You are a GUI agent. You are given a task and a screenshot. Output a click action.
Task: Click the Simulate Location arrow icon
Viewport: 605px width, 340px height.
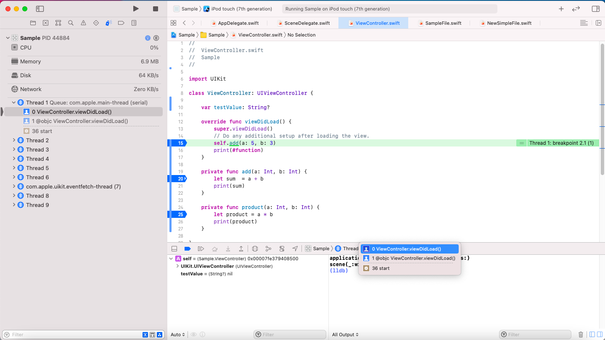coord(295,248)
